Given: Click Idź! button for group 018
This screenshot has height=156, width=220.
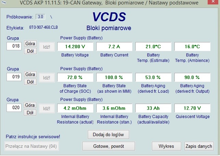Looking at the screenshot, I should pyautogui.click(x=47, y=47).
